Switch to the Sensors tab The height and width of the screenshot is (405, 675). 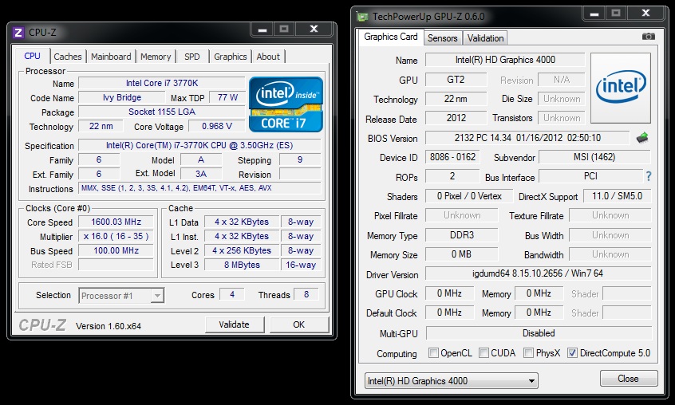(x=442, y=37)
